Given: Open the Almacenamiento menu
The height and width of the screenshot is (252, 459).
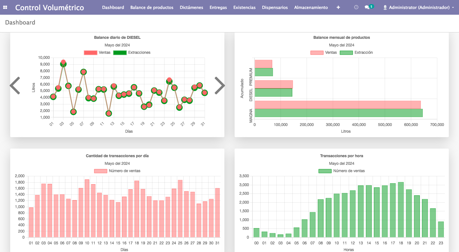Looking at the screenshot, I should click(311, 7).
